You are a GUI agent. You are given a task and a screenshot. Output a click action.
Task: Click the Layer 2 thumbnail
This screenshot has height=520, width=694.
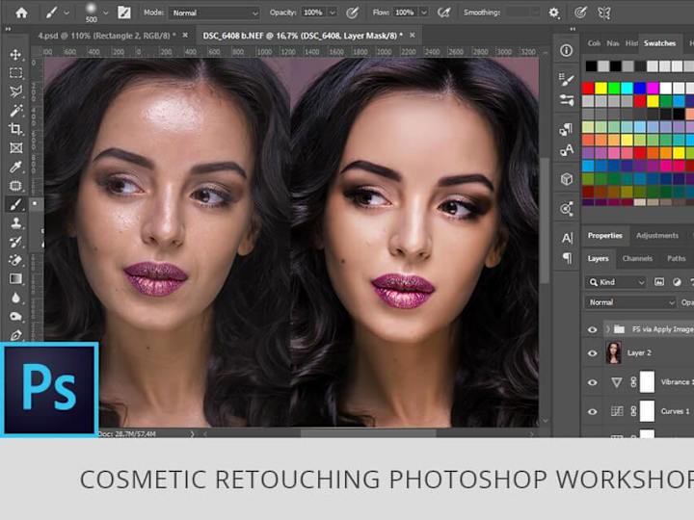(x=613, y=352)
